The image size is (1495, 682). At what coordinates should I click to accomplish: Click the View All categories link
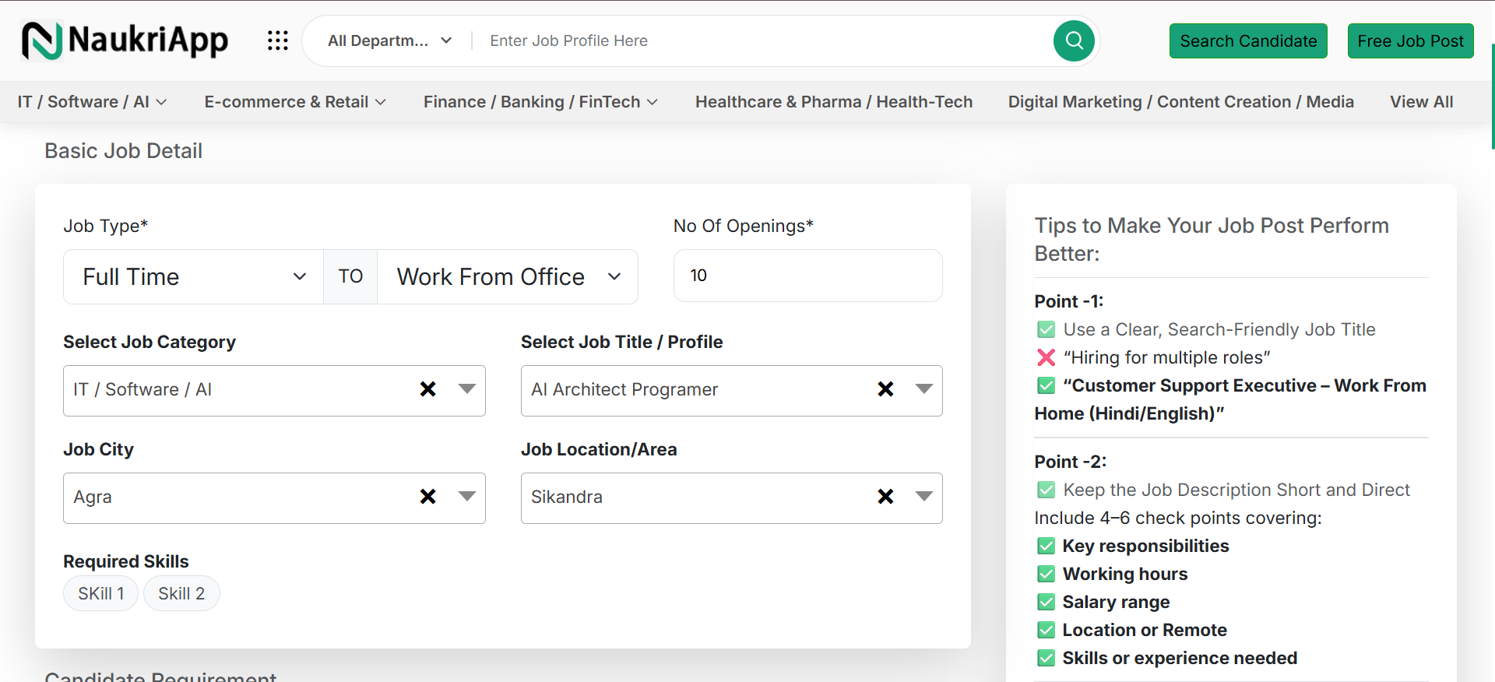(1421, 102)
